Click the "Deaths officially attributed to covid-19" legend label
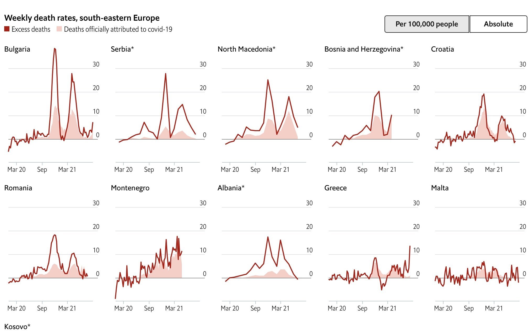Image resolution: width=530 pixels, height=332 pixels. click(118, 29)
